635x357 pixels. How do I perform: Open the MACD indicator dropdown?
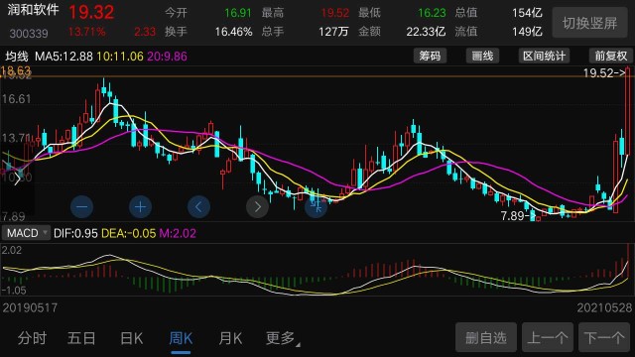27,233
